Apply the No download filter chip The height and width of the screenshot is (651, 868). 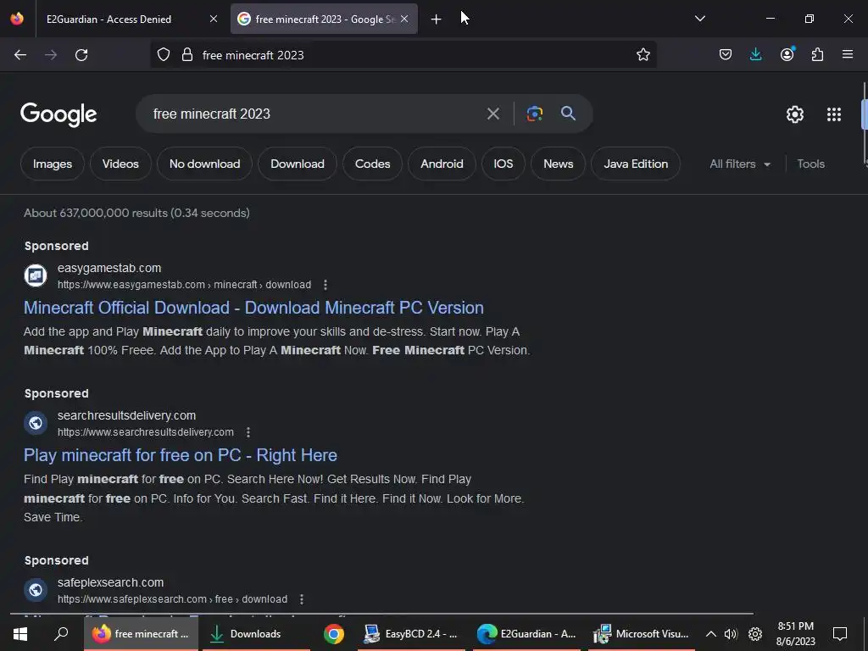[x=205, y=164]
